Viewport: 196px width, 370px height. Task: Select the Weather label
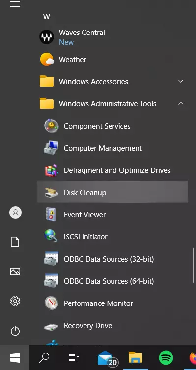73,60
